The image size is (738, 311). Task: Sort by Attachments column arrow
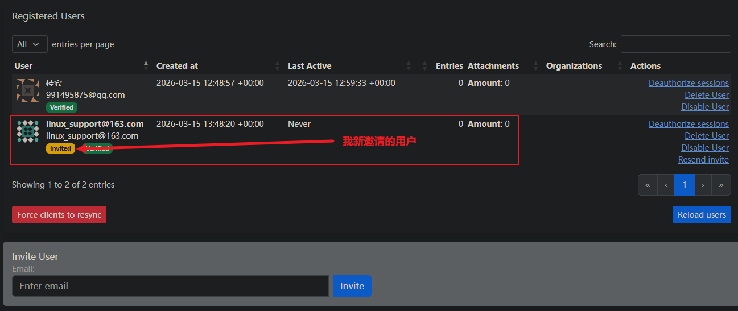tap(535, 66)
